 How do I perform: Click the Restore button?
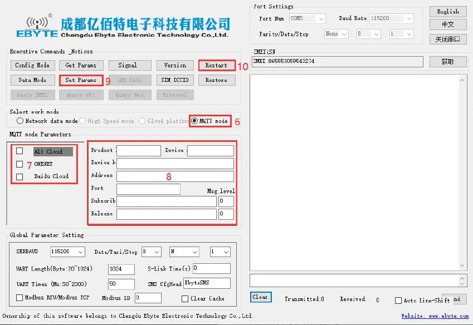[x=217, y=80]
